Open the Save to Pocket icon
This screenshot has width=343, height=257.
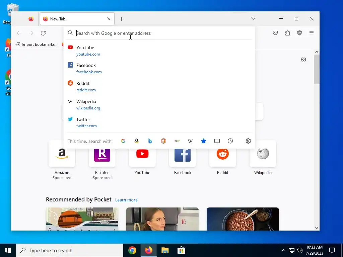(x=275, y=33)
